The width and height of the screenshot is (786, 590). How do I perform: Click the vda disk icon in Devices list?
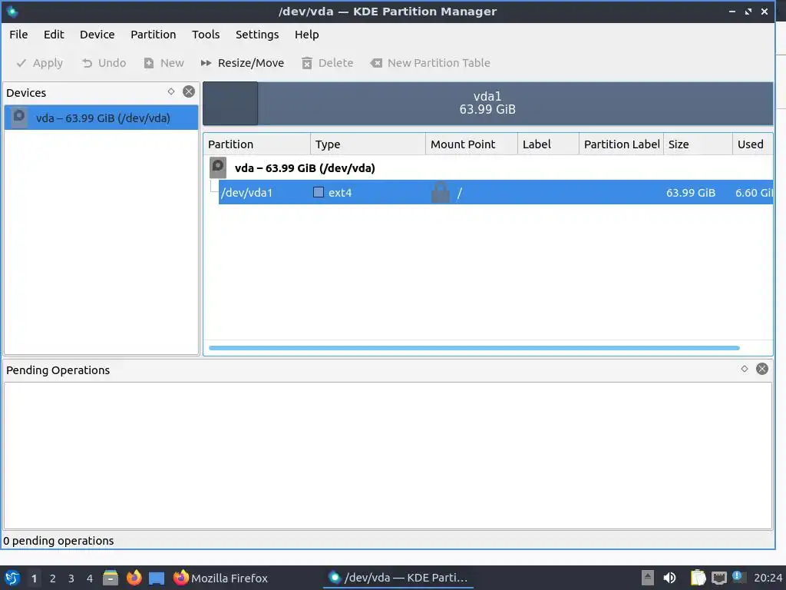point(19,118)
